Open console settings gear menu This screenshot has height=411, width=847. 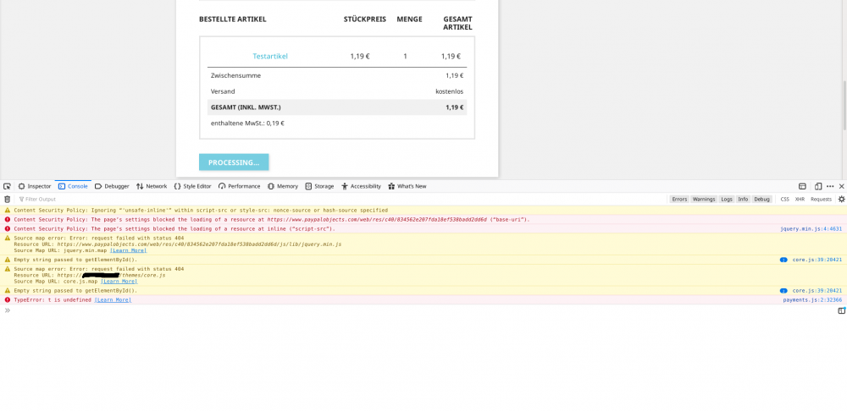point(841,199)
